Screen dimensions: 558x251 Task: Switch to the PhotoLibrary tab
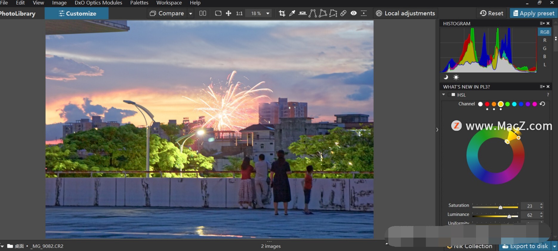18,13
